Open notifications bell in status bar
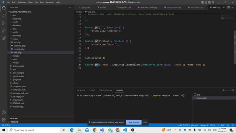Image resolution: width=236 pixels, height=133 pixels. (233, 125)
